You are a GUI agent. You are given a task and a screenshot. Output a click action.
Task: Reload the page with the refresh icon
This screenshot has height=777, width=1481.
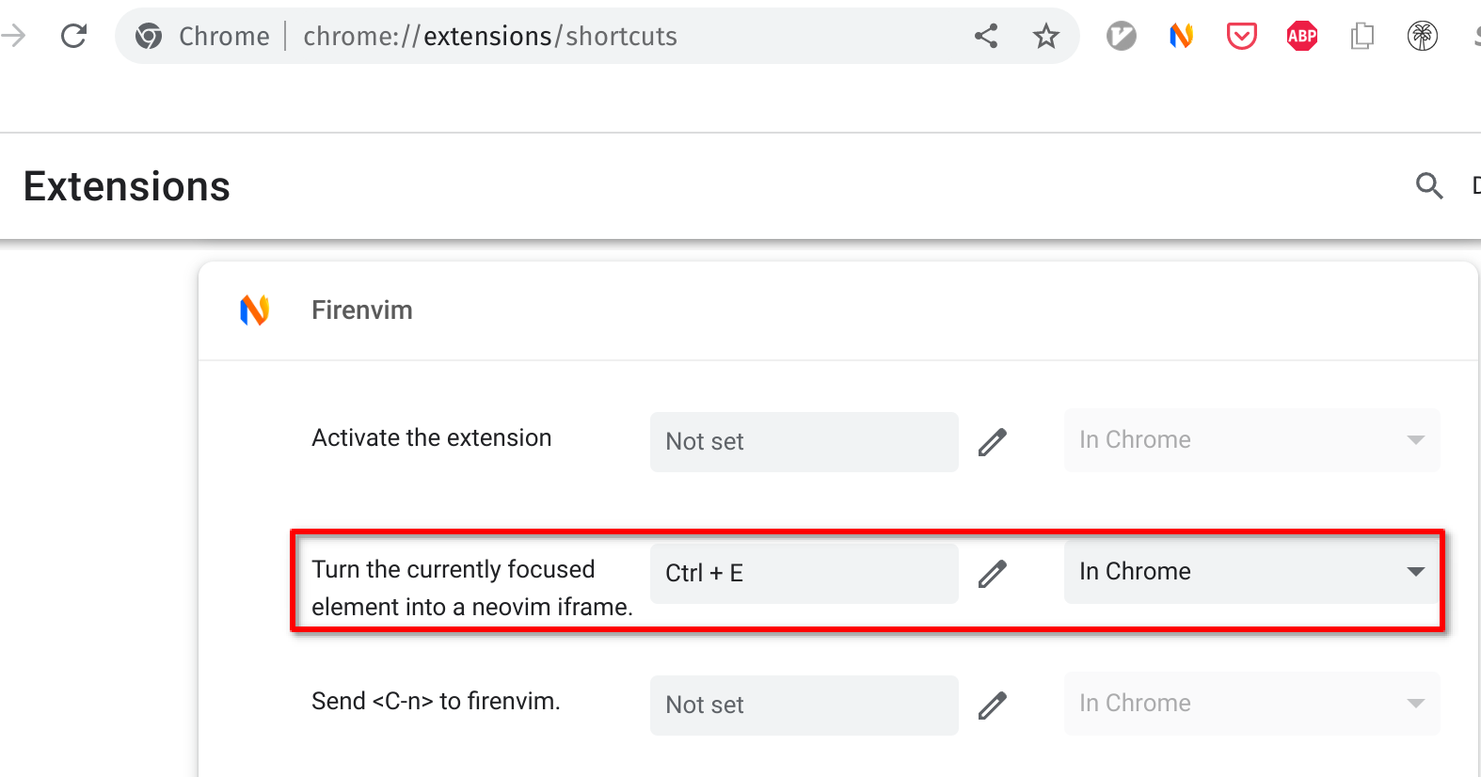coord(73,35)
